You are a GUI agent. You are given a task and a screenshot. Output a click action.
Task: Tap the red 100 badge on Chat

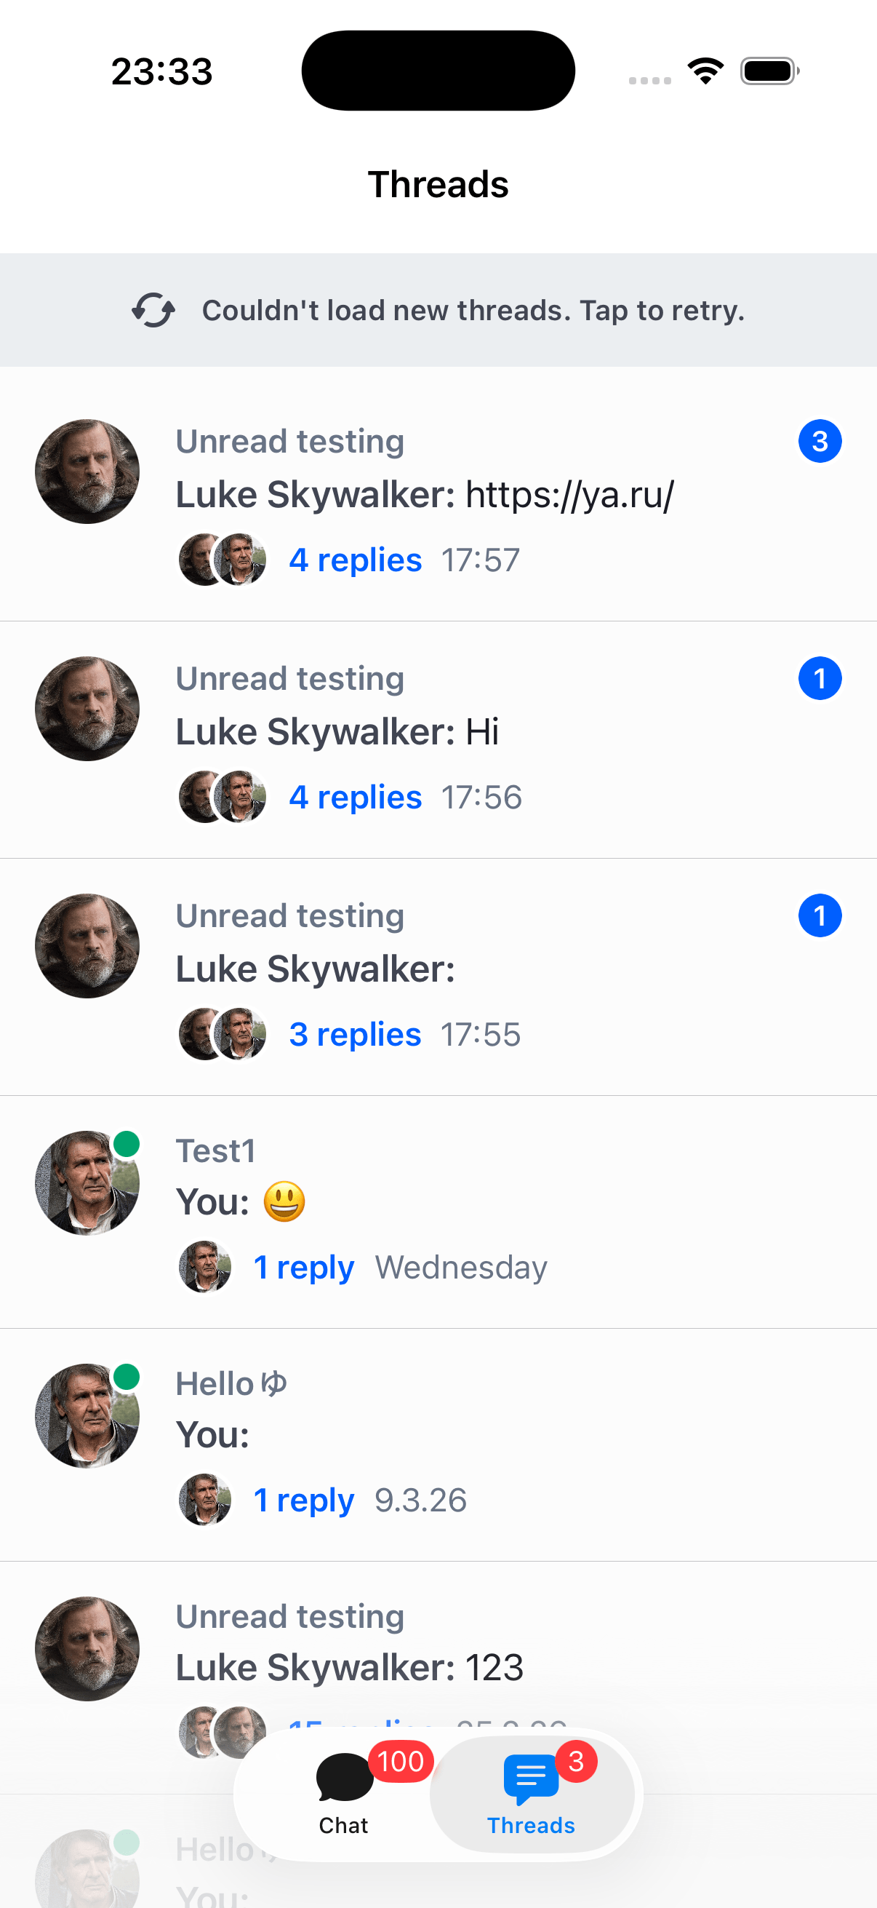[401, 1761]
